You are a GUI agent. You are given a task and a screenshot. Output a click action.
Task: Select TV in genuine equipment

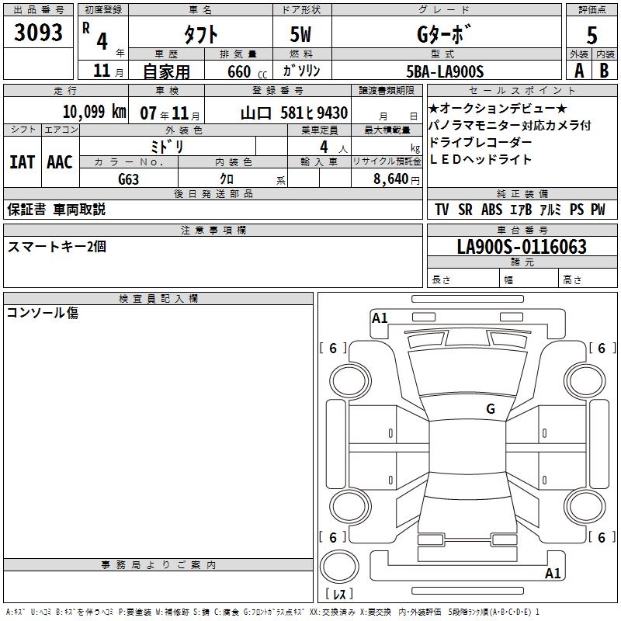[442, 210]
